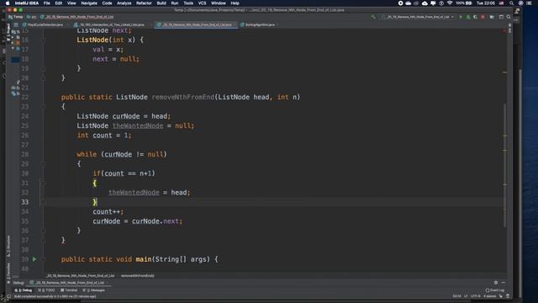Screen dimensions: 538x303
Task: Click the removeNthFromEnd() editor breadcrumb
Action: click(137, 275)
